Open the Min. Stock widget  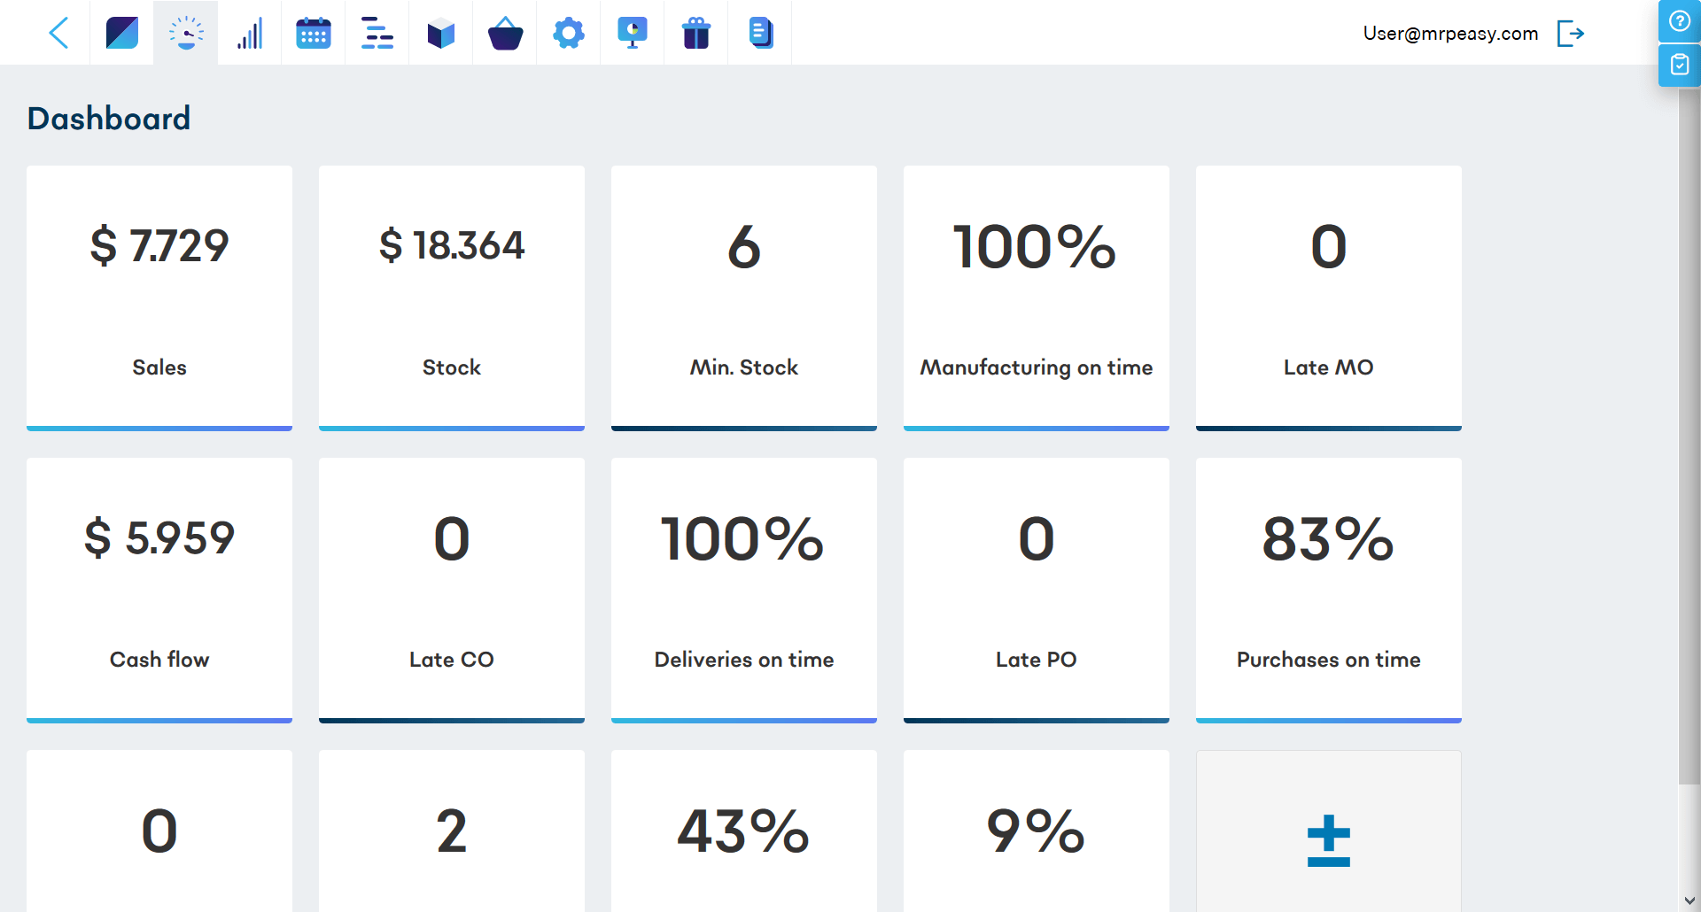(744, 298)
